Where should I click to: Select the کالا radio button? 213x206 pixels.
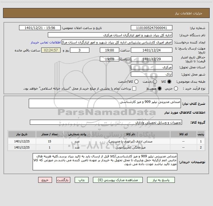click(x=169, y=82)
